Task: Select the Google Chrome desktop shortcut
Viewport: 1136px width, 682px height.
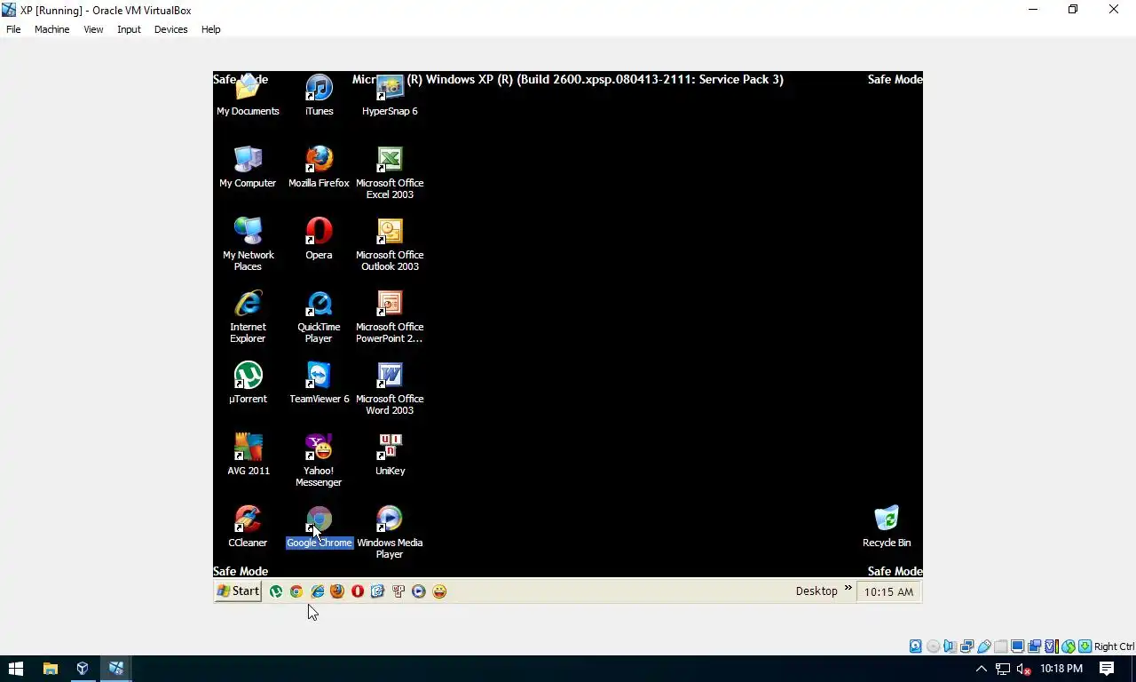Action: (319, 527)
